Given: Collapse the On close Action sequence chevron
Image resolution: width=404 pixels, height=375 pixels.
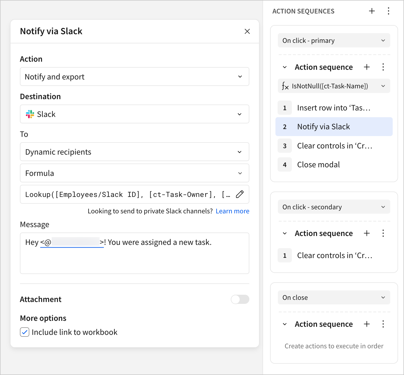Looking at the screenshot, I should (x=285, y=324).
